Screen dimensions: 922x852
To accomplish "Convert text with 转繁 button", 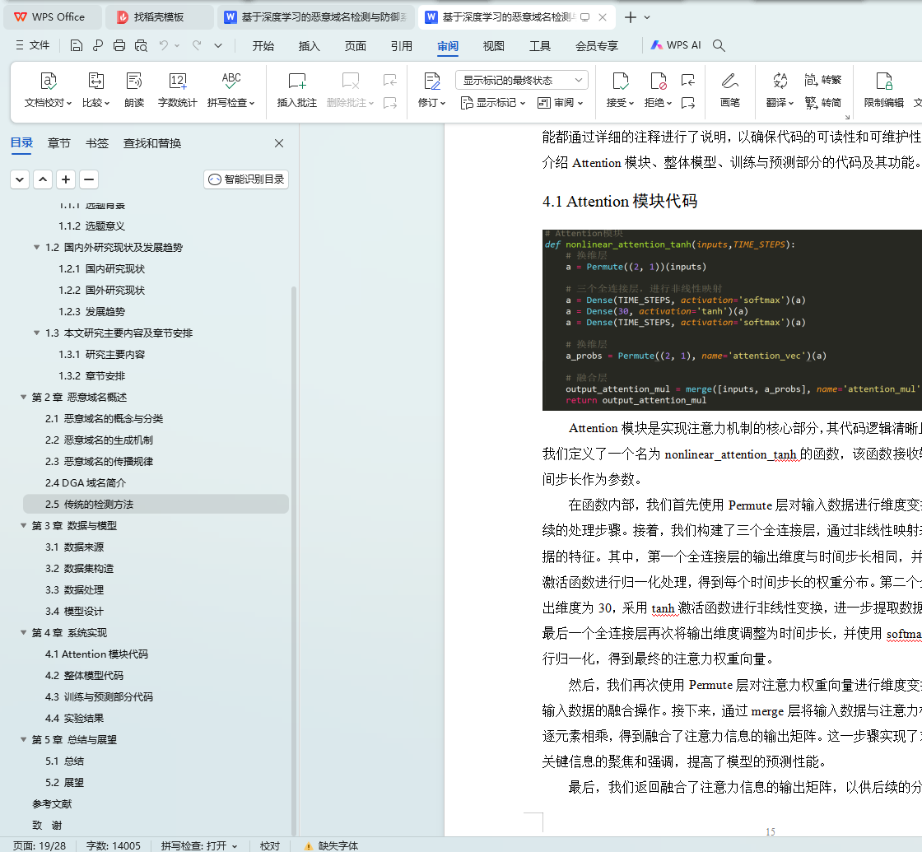I will [x=822, y=79].
